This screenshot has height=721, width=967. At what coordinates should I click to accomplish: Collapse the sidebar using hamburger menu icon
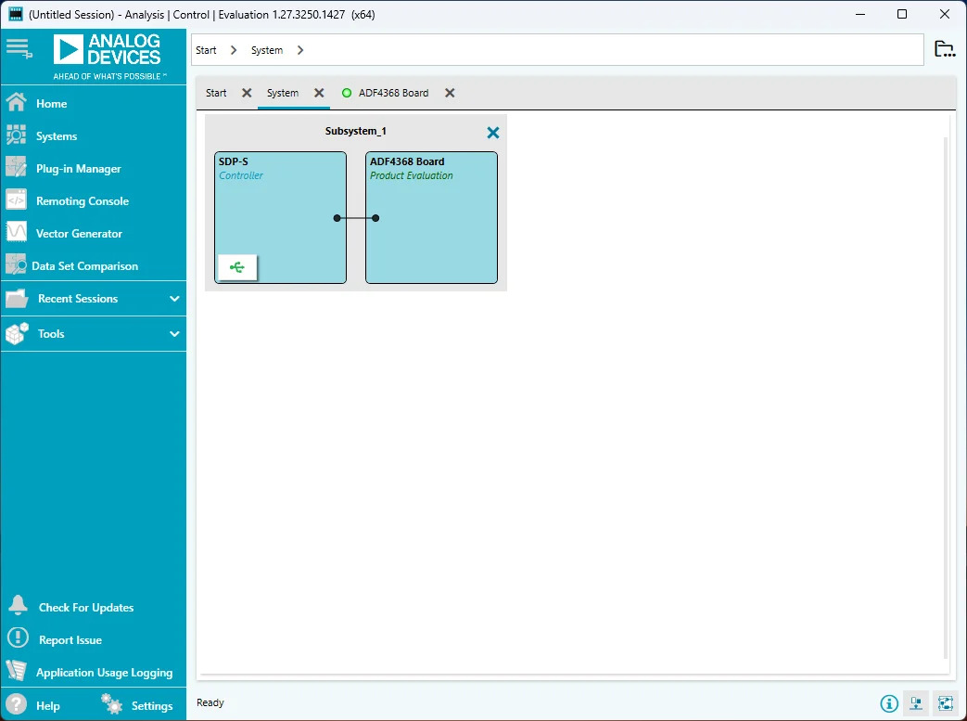(x=19, y=48)
